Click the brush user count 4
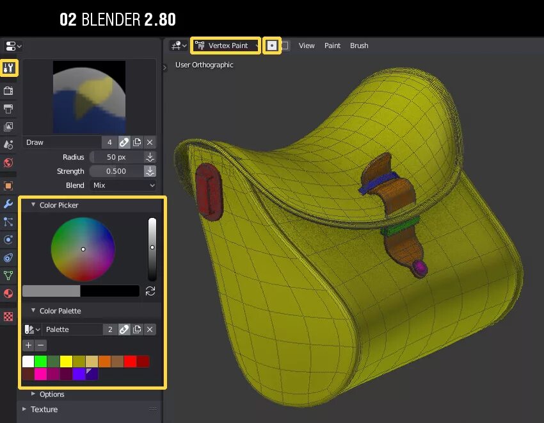Image resolution: width=544 pixels, height=423 pixels. coord(109,142)
